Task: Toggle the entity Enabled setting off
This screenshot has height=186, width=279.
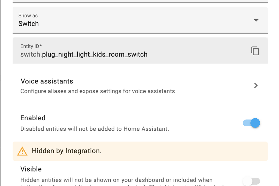Action: point(251,123)
